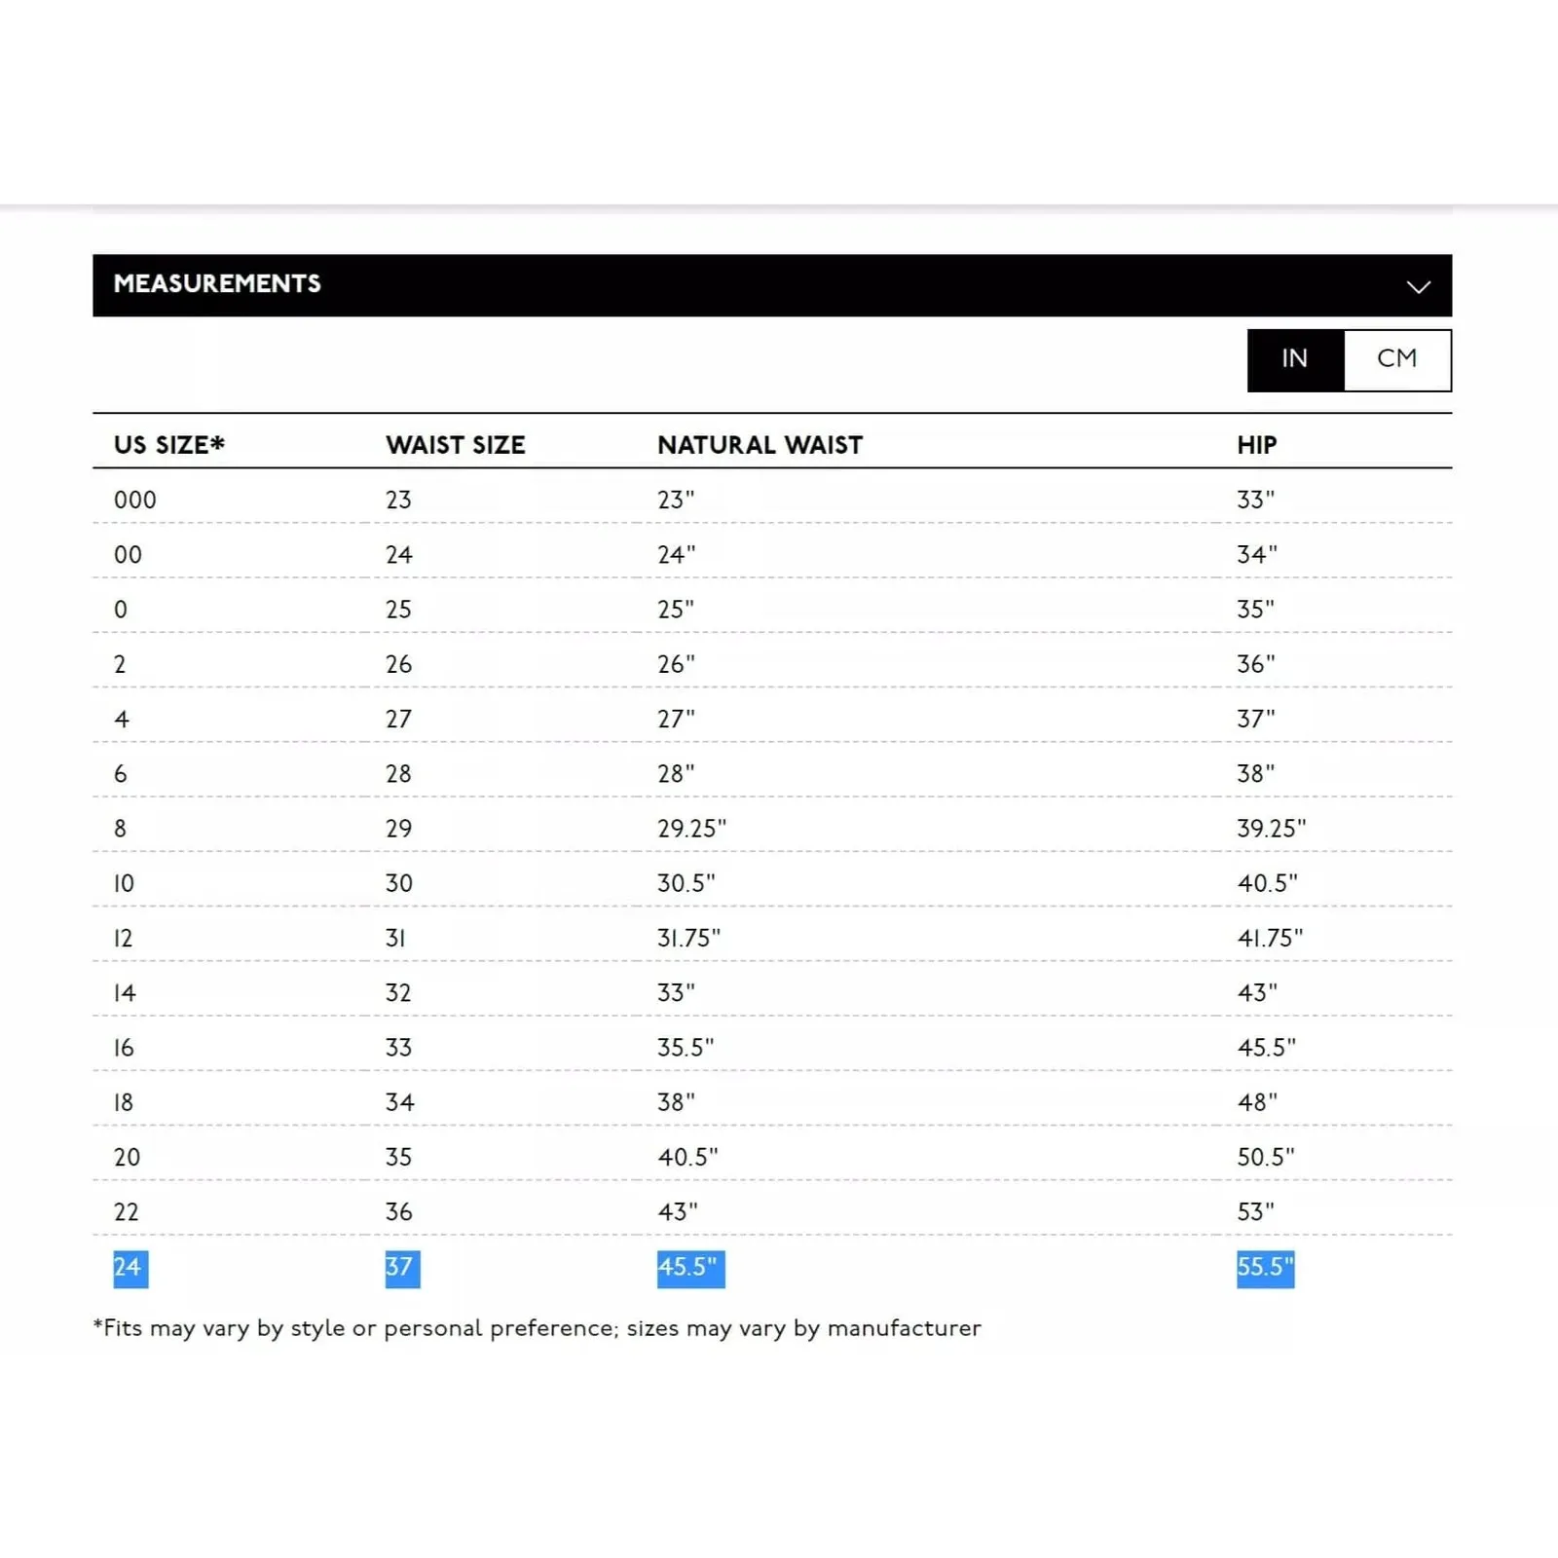Click the fits may vary footnote text
Image resolution: width=1558 pixels, height=1558 pixels.
537,1329
